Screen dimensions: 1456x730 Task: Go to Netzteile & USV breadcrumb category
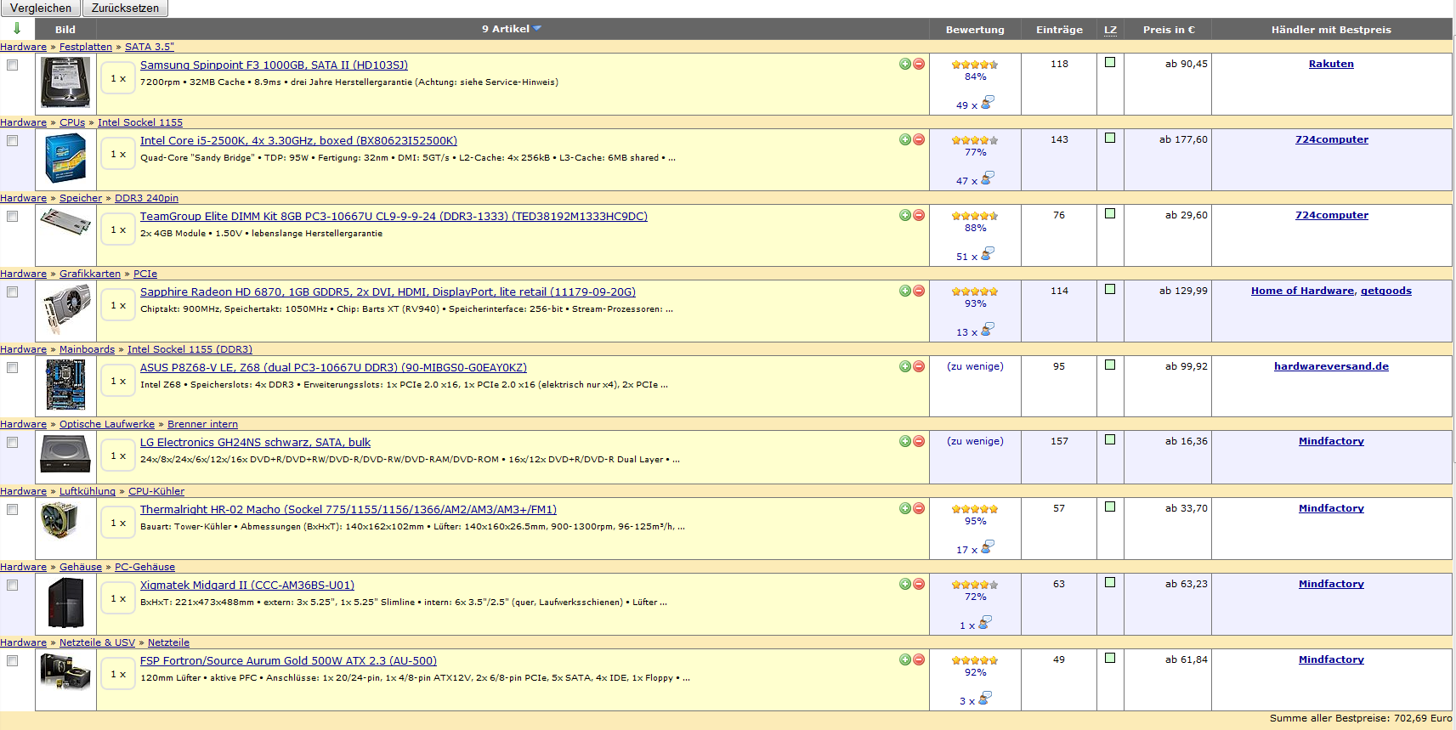click(97, 642)
